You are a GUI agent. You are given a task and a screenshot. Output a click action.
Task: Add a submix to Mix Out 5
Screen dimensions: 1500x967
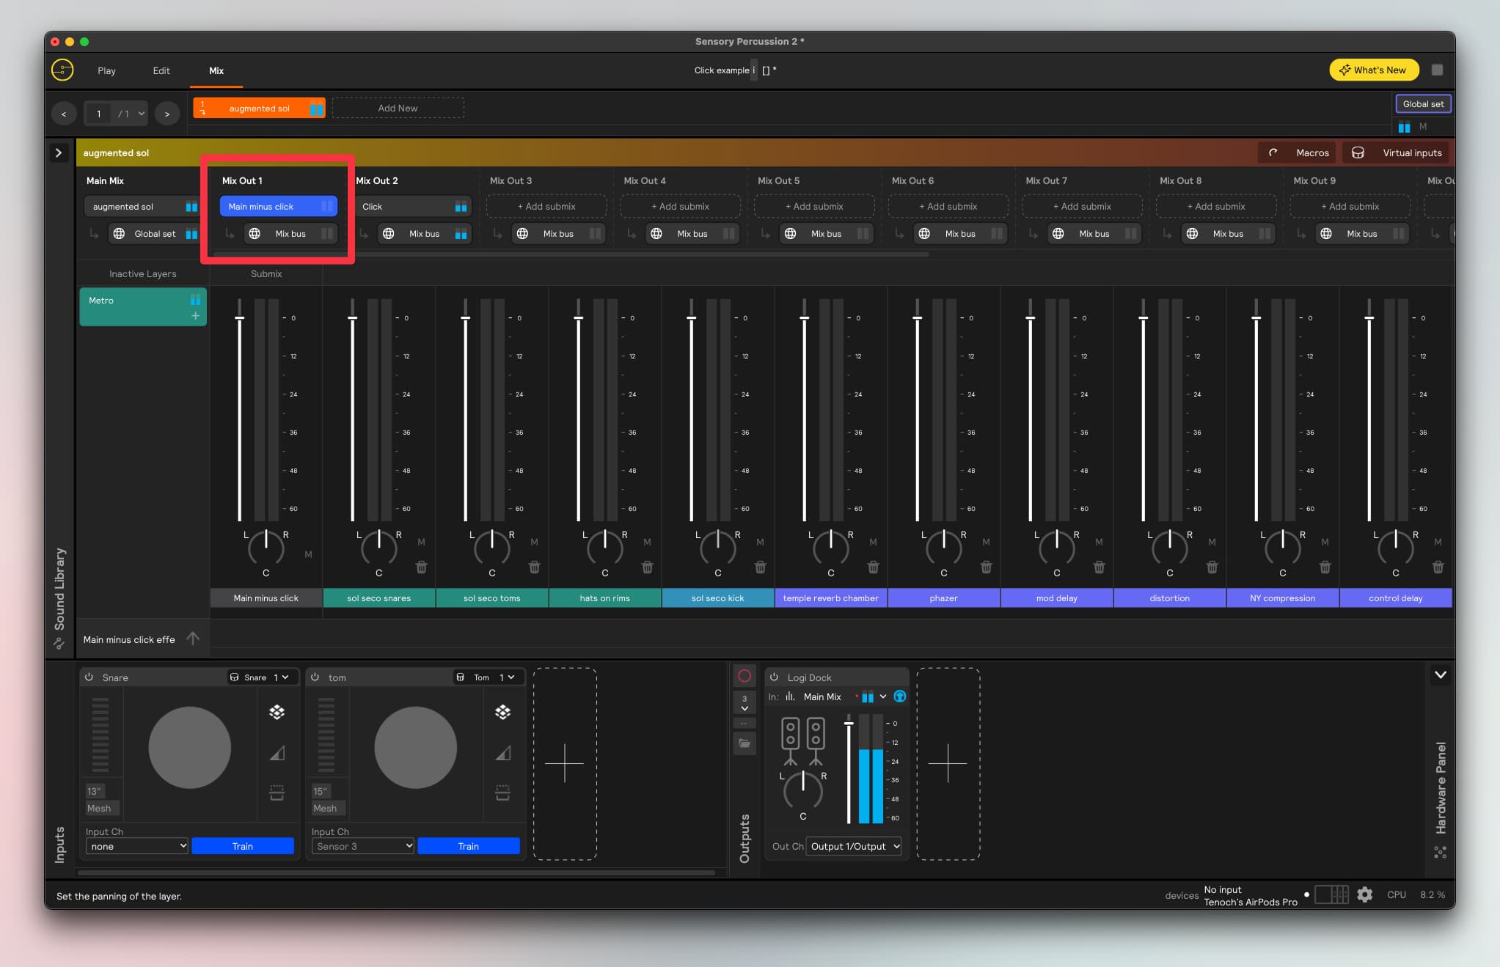(x=814, y=207)
